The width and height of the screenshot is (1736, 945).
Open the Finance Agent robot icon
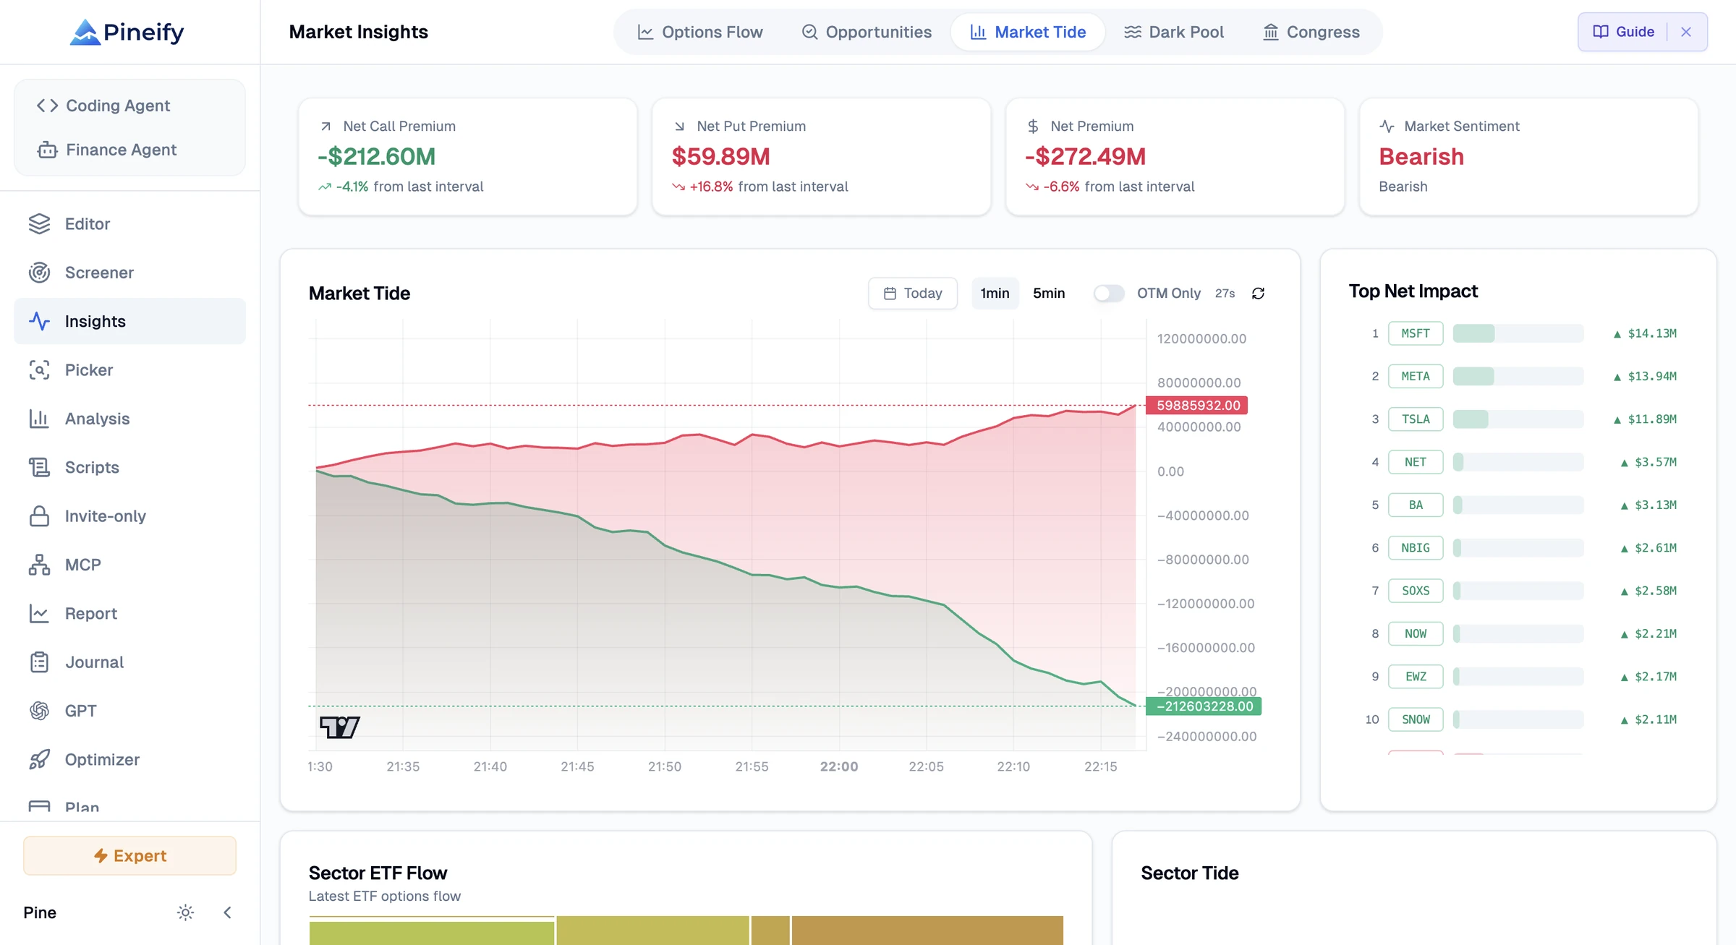(47, 150)
